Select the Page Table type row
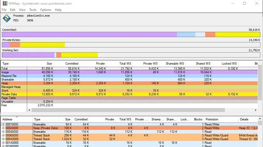The image size is (263, 147). 129,98
